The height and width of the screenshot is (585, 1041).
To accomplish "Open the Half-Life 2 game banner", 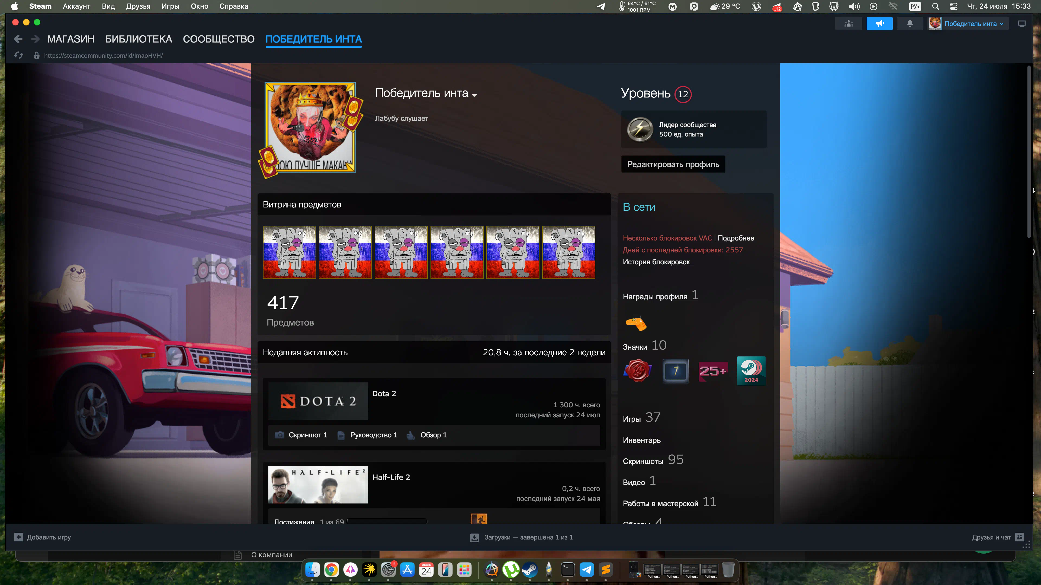I will [318, 485].
